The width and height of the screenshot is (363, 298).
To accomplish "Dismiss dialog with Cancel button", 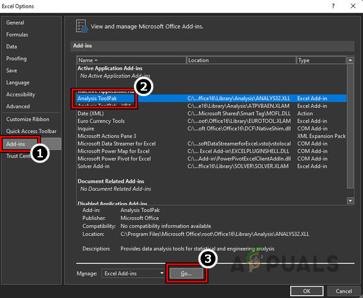I will pos(344,291).
